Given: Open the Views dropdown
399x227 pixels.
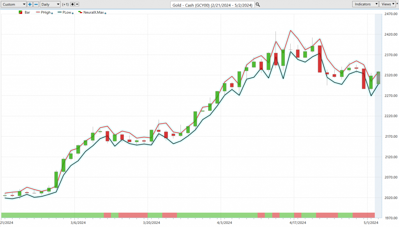Looking at the screenshot, I should (388, 4).
